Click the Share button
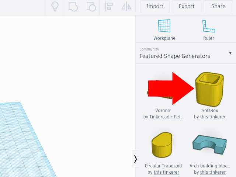236x177 pixels. [218, 6]
